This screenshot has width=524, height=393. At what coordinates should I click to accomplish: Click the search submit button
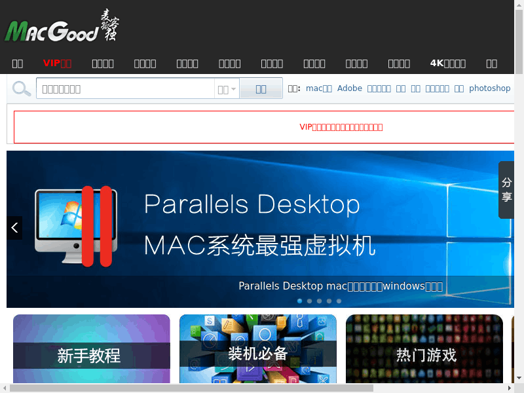click(x=261, y=88)
